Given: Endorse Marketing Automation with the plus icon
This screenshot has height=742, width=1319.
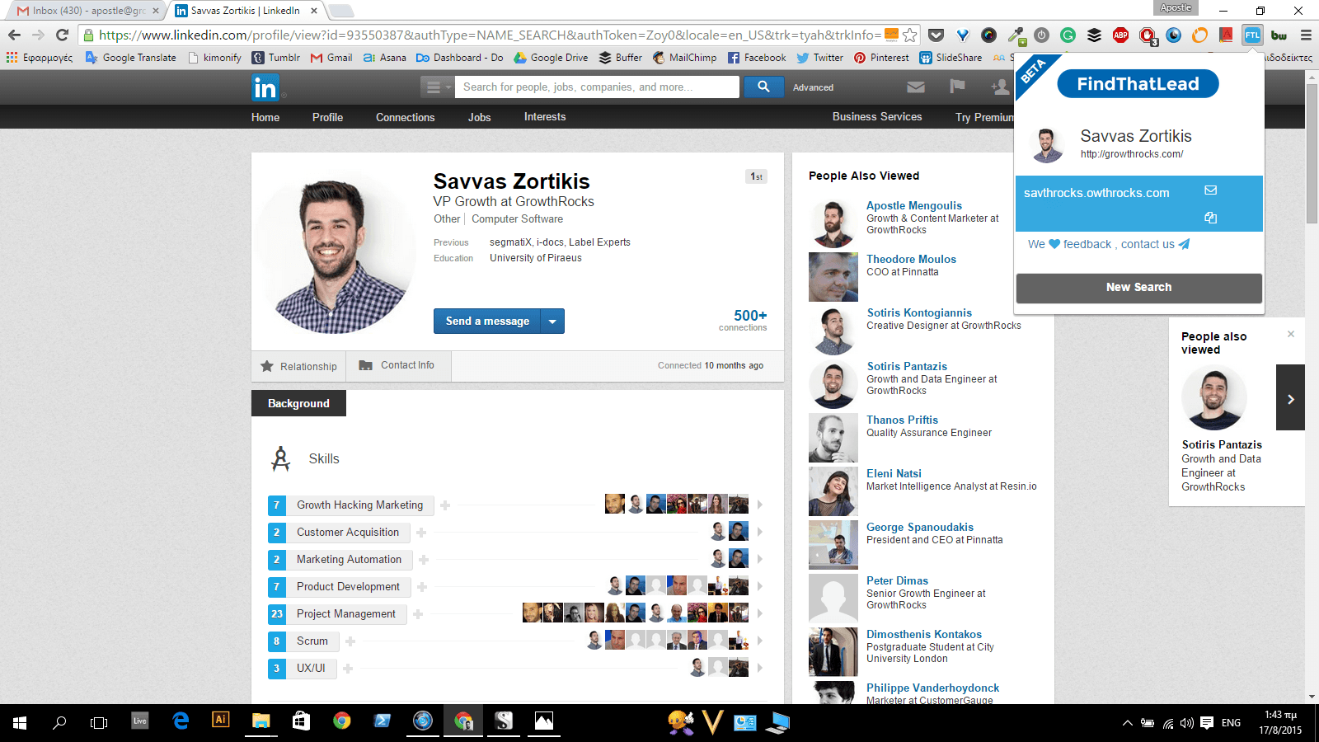Looking at the screenshot, I should [x=424, y=560].
